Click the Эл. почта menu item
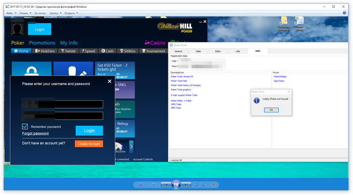 coord(40,13)
